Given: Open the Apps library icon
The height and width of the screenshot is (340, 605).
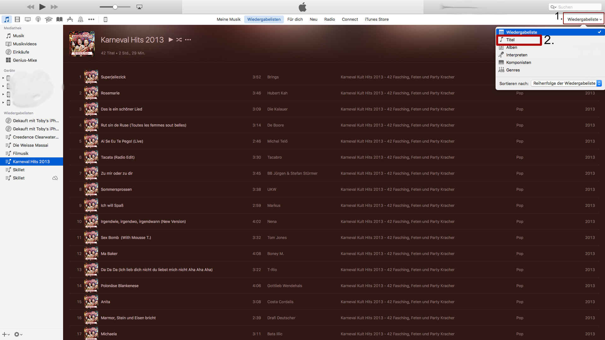Looking at the screenshot, I should tap(70, 20).
